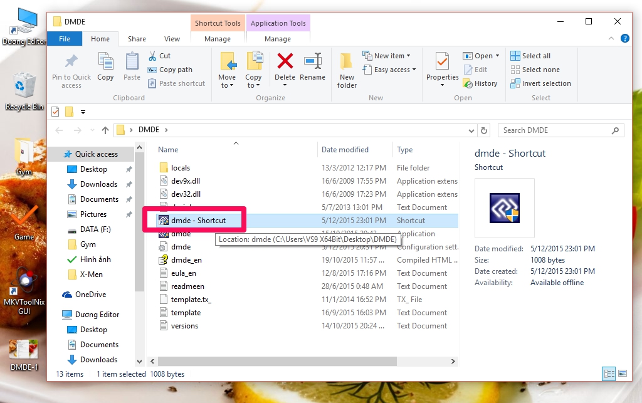Viewport: 642px width, 403px height.
Task: Refresh the DMDE folder view
Action: (x=484, y=130)
